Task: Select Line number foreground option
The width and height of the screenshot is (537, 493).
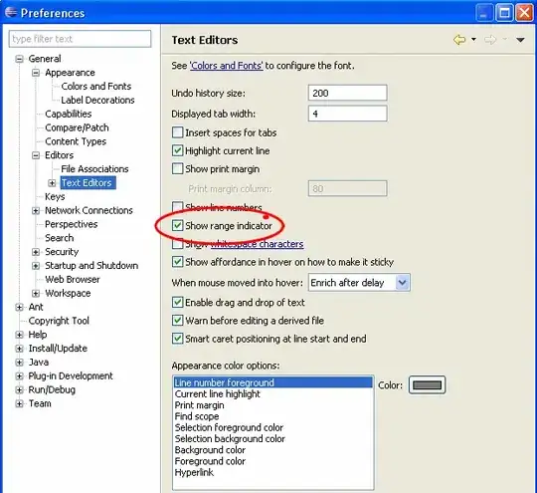Action: tap(272, 382)
